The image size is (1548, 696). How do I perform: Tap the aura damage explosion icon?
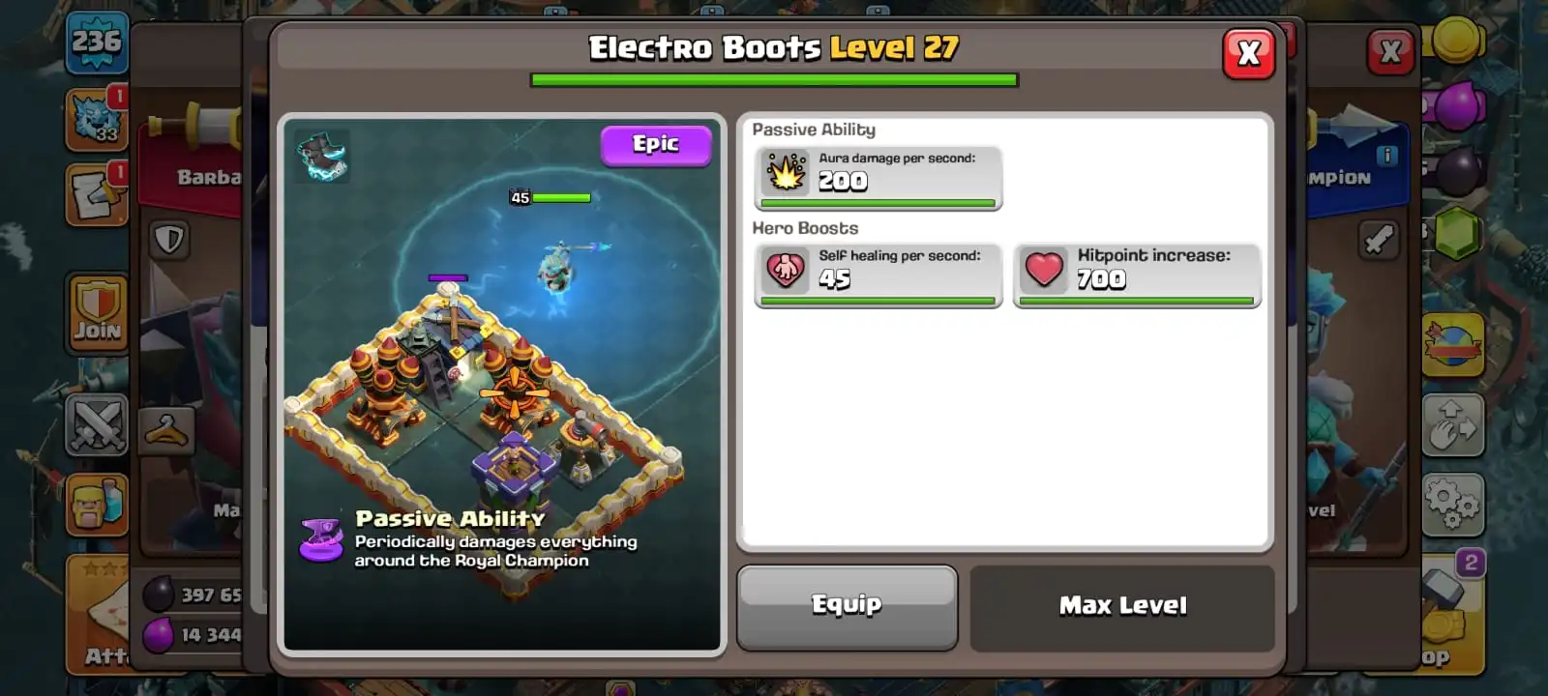786,173
